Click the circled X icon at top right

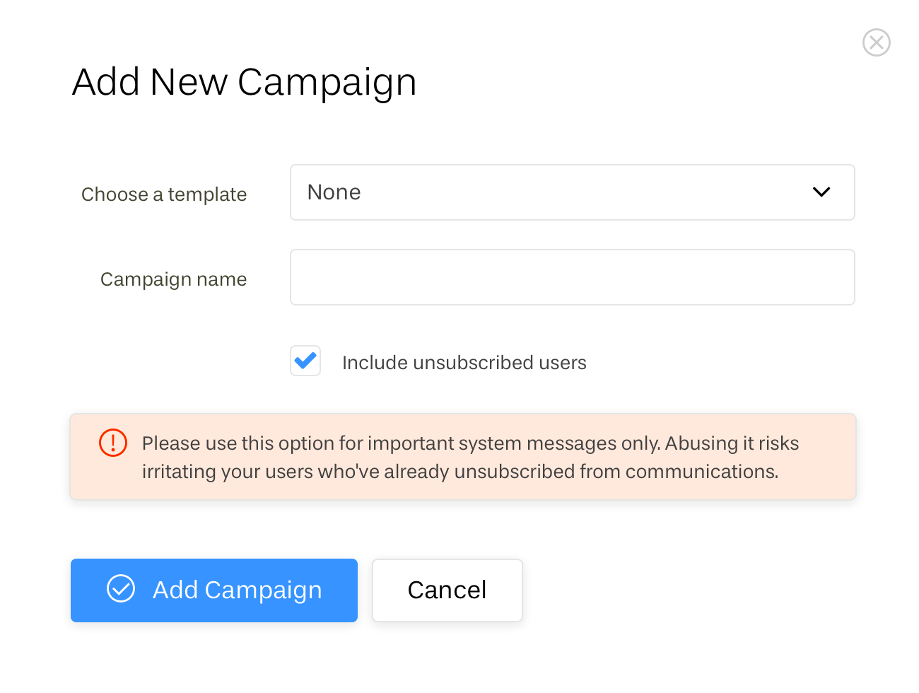876,42
